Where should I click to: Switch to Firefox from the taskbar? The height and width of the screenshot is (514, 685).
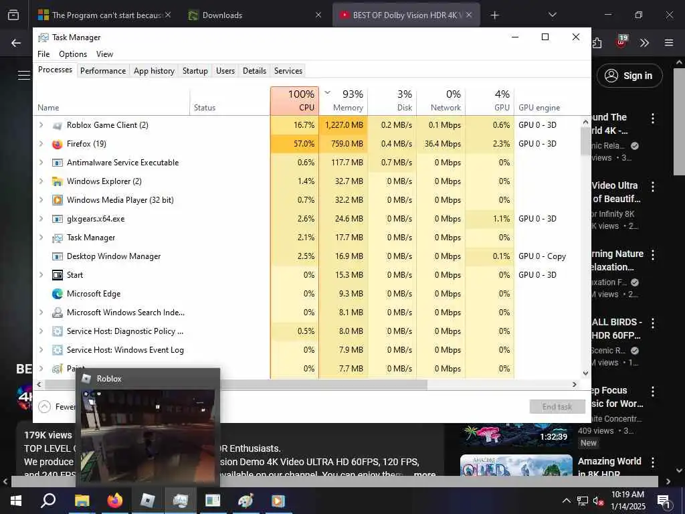coord(115,501)
